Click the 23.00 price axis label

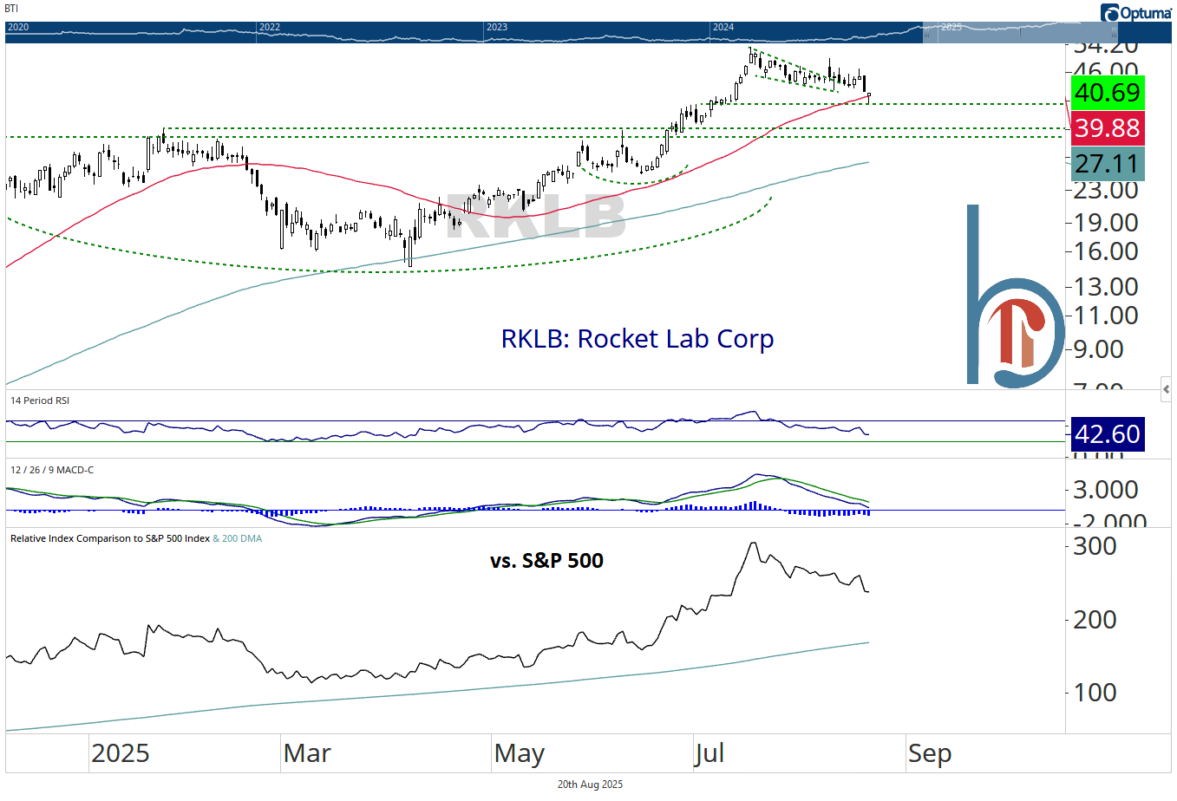pos(1106,190)
